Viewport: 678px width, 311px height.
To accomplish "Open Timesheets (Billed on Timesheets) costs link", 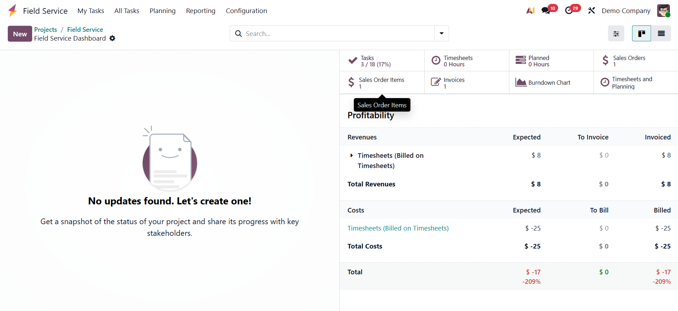I will coord(398,228).
